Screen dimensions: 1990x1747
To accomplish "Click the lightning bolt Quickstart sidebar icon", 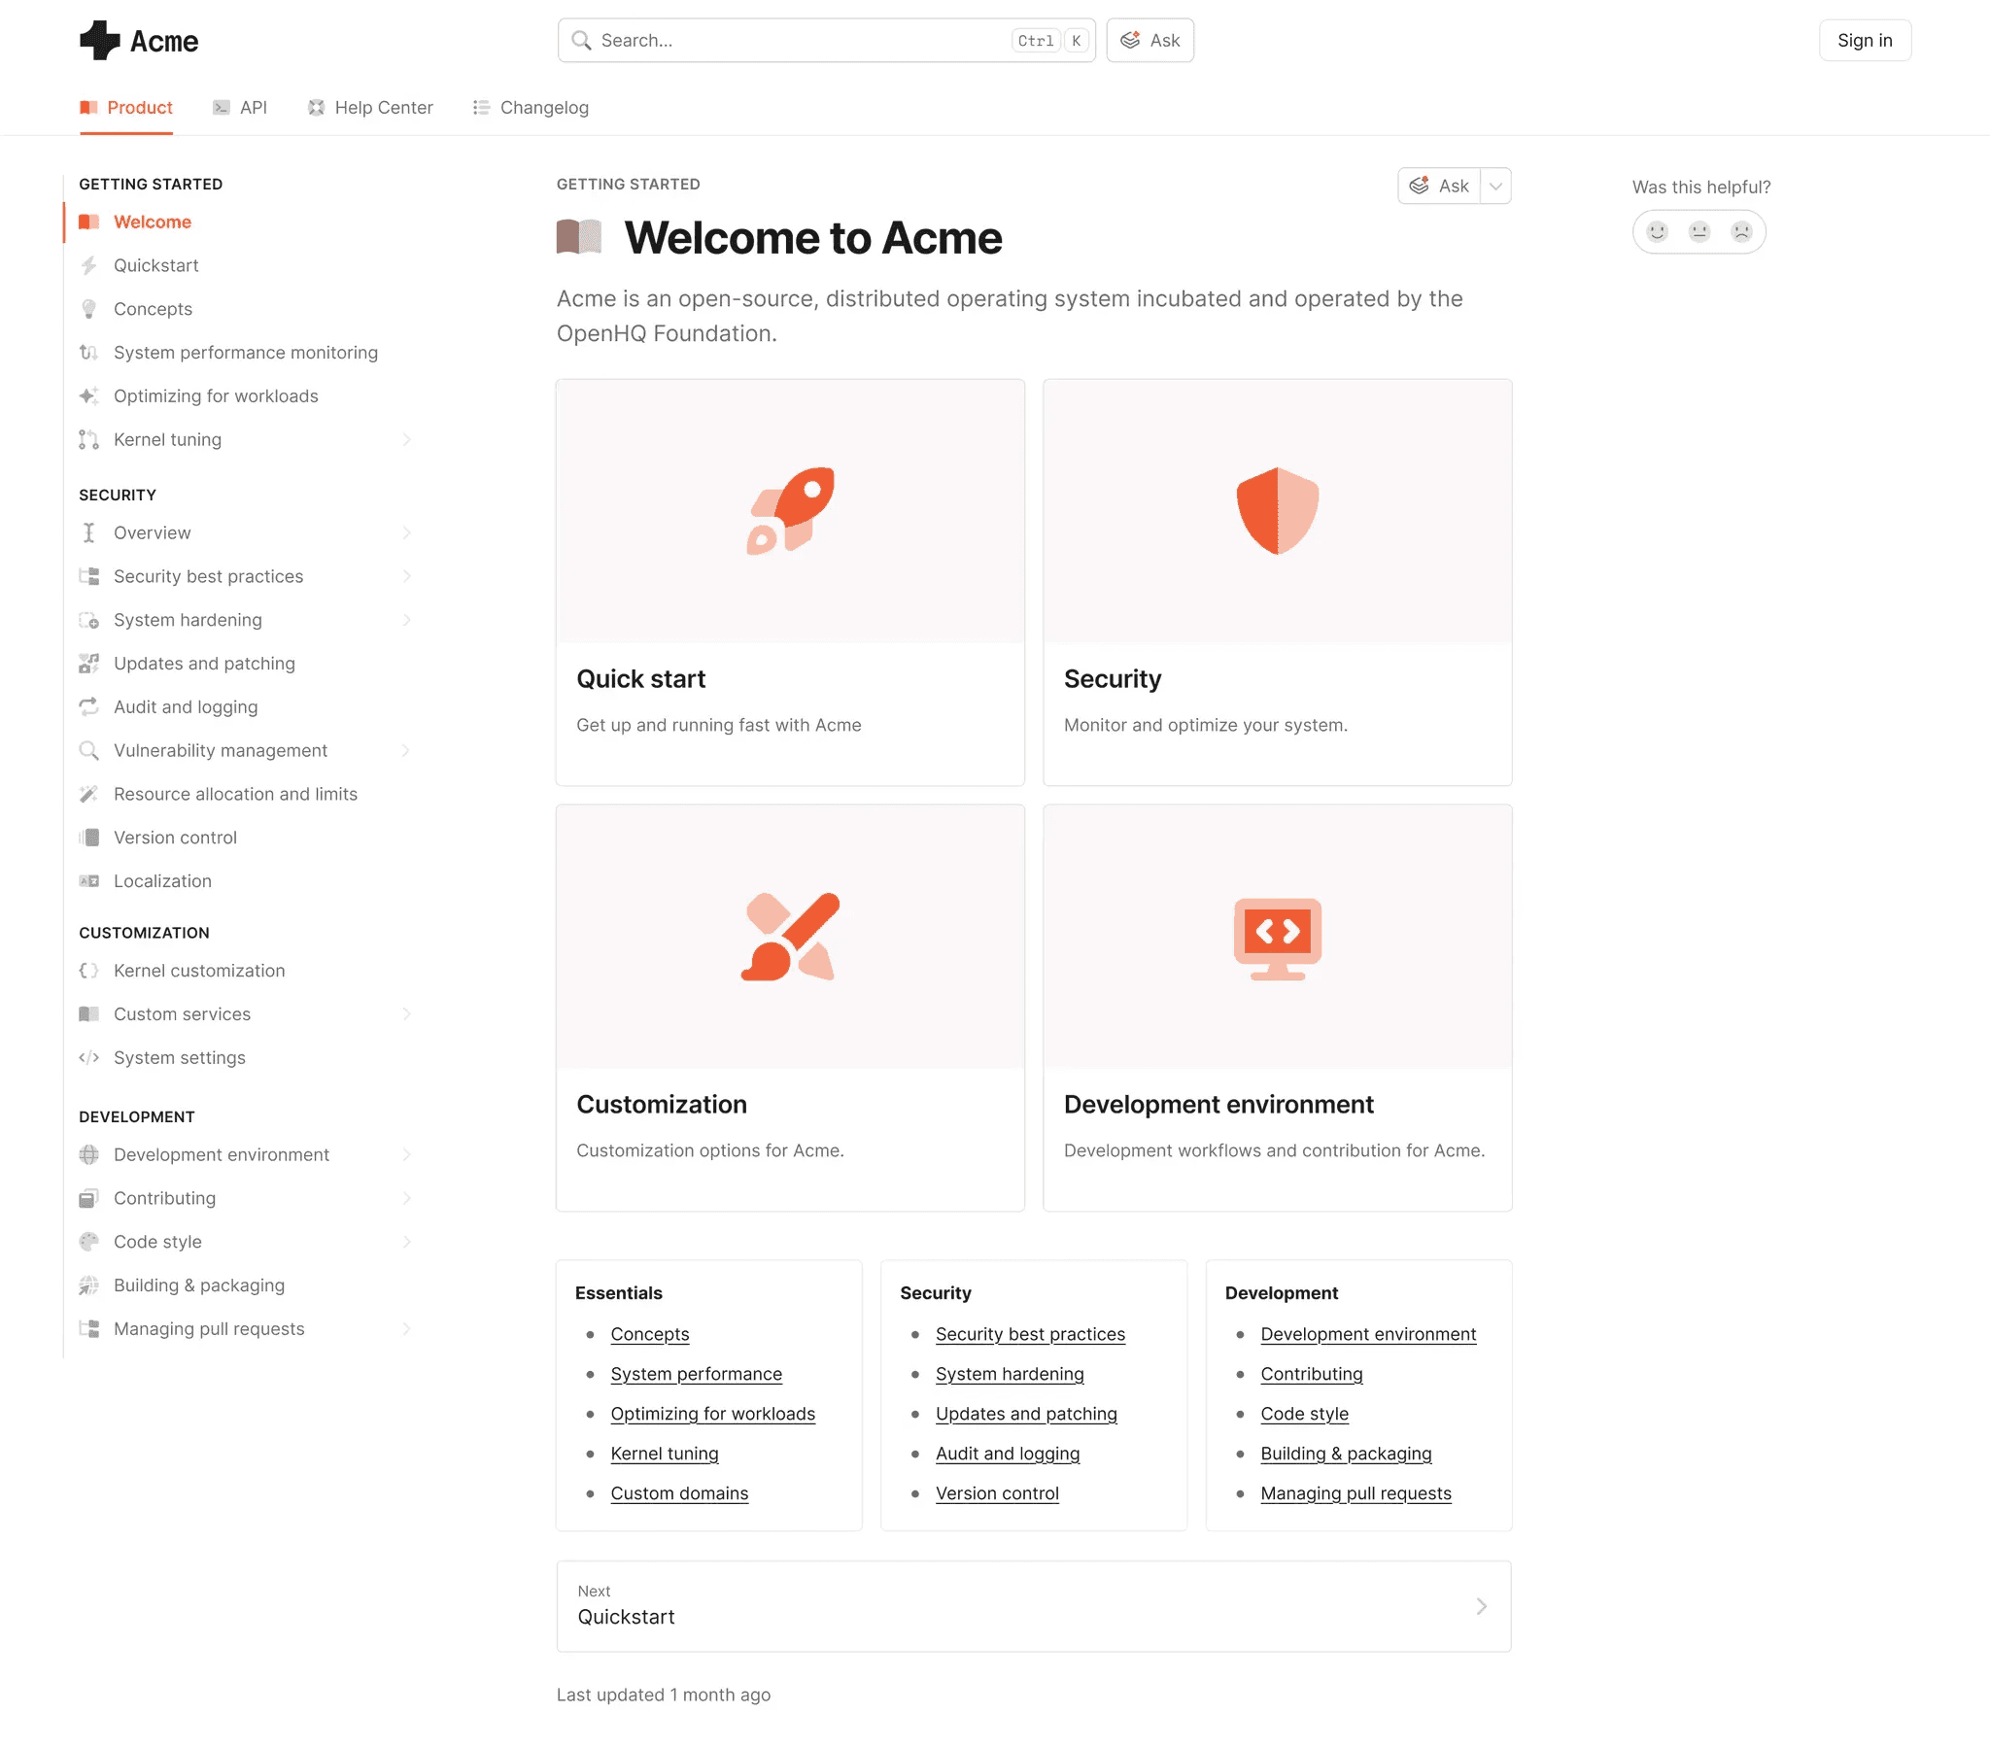I will tap(88, 266).
